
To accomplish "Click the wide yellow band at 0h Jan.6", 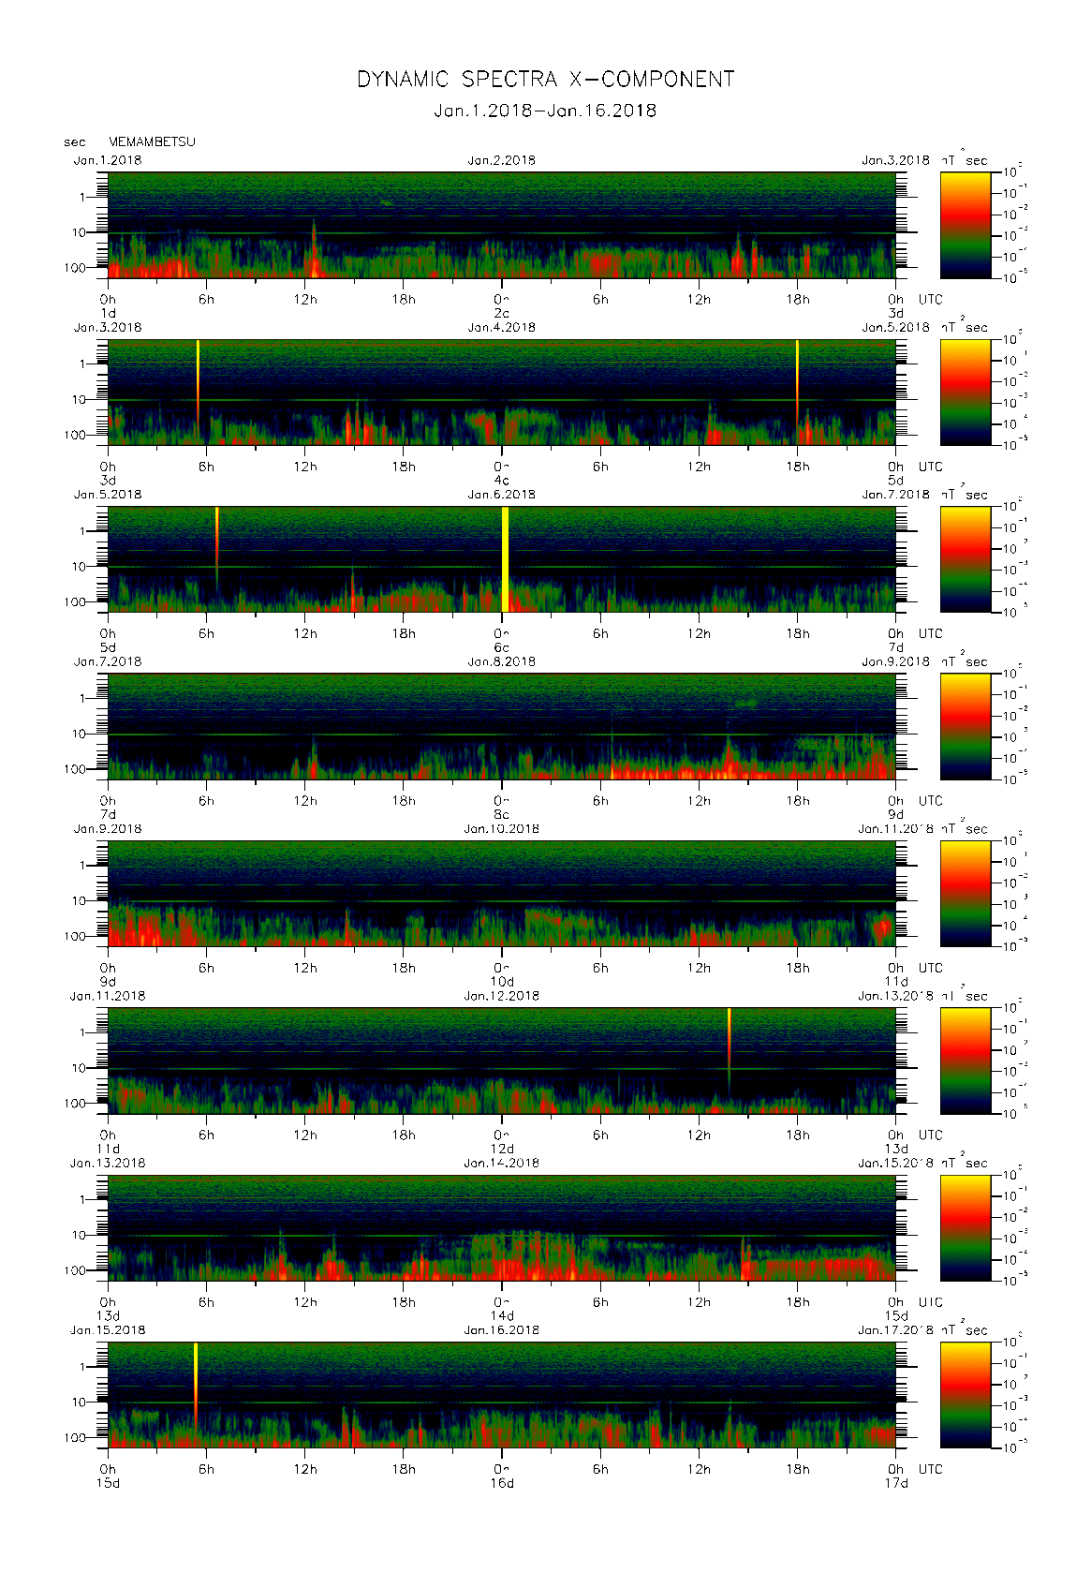I will (505, 559).
